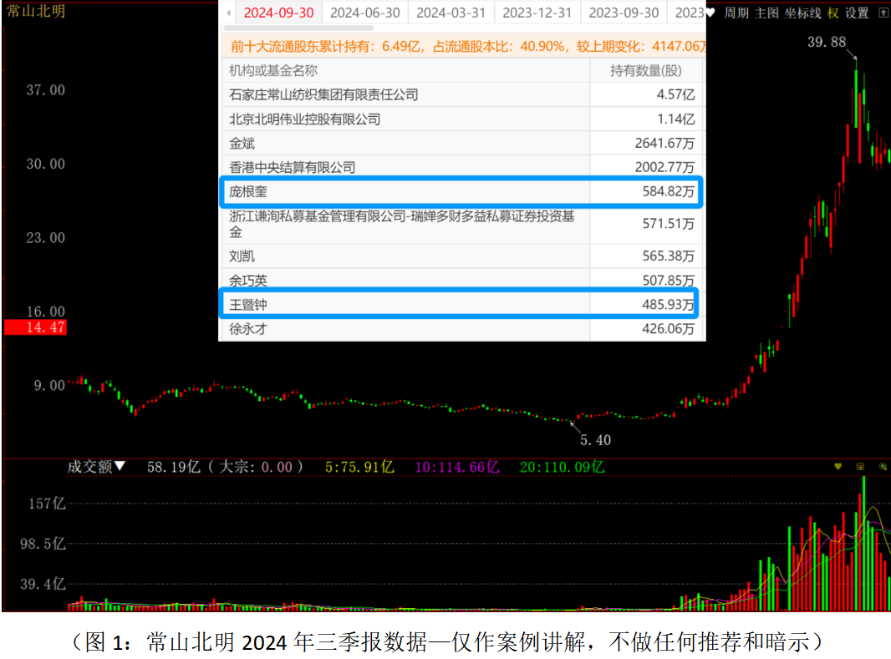This screenshot has width=891, height=659.
Task: Click the 持有数量(股) column header
Action: 646,71
